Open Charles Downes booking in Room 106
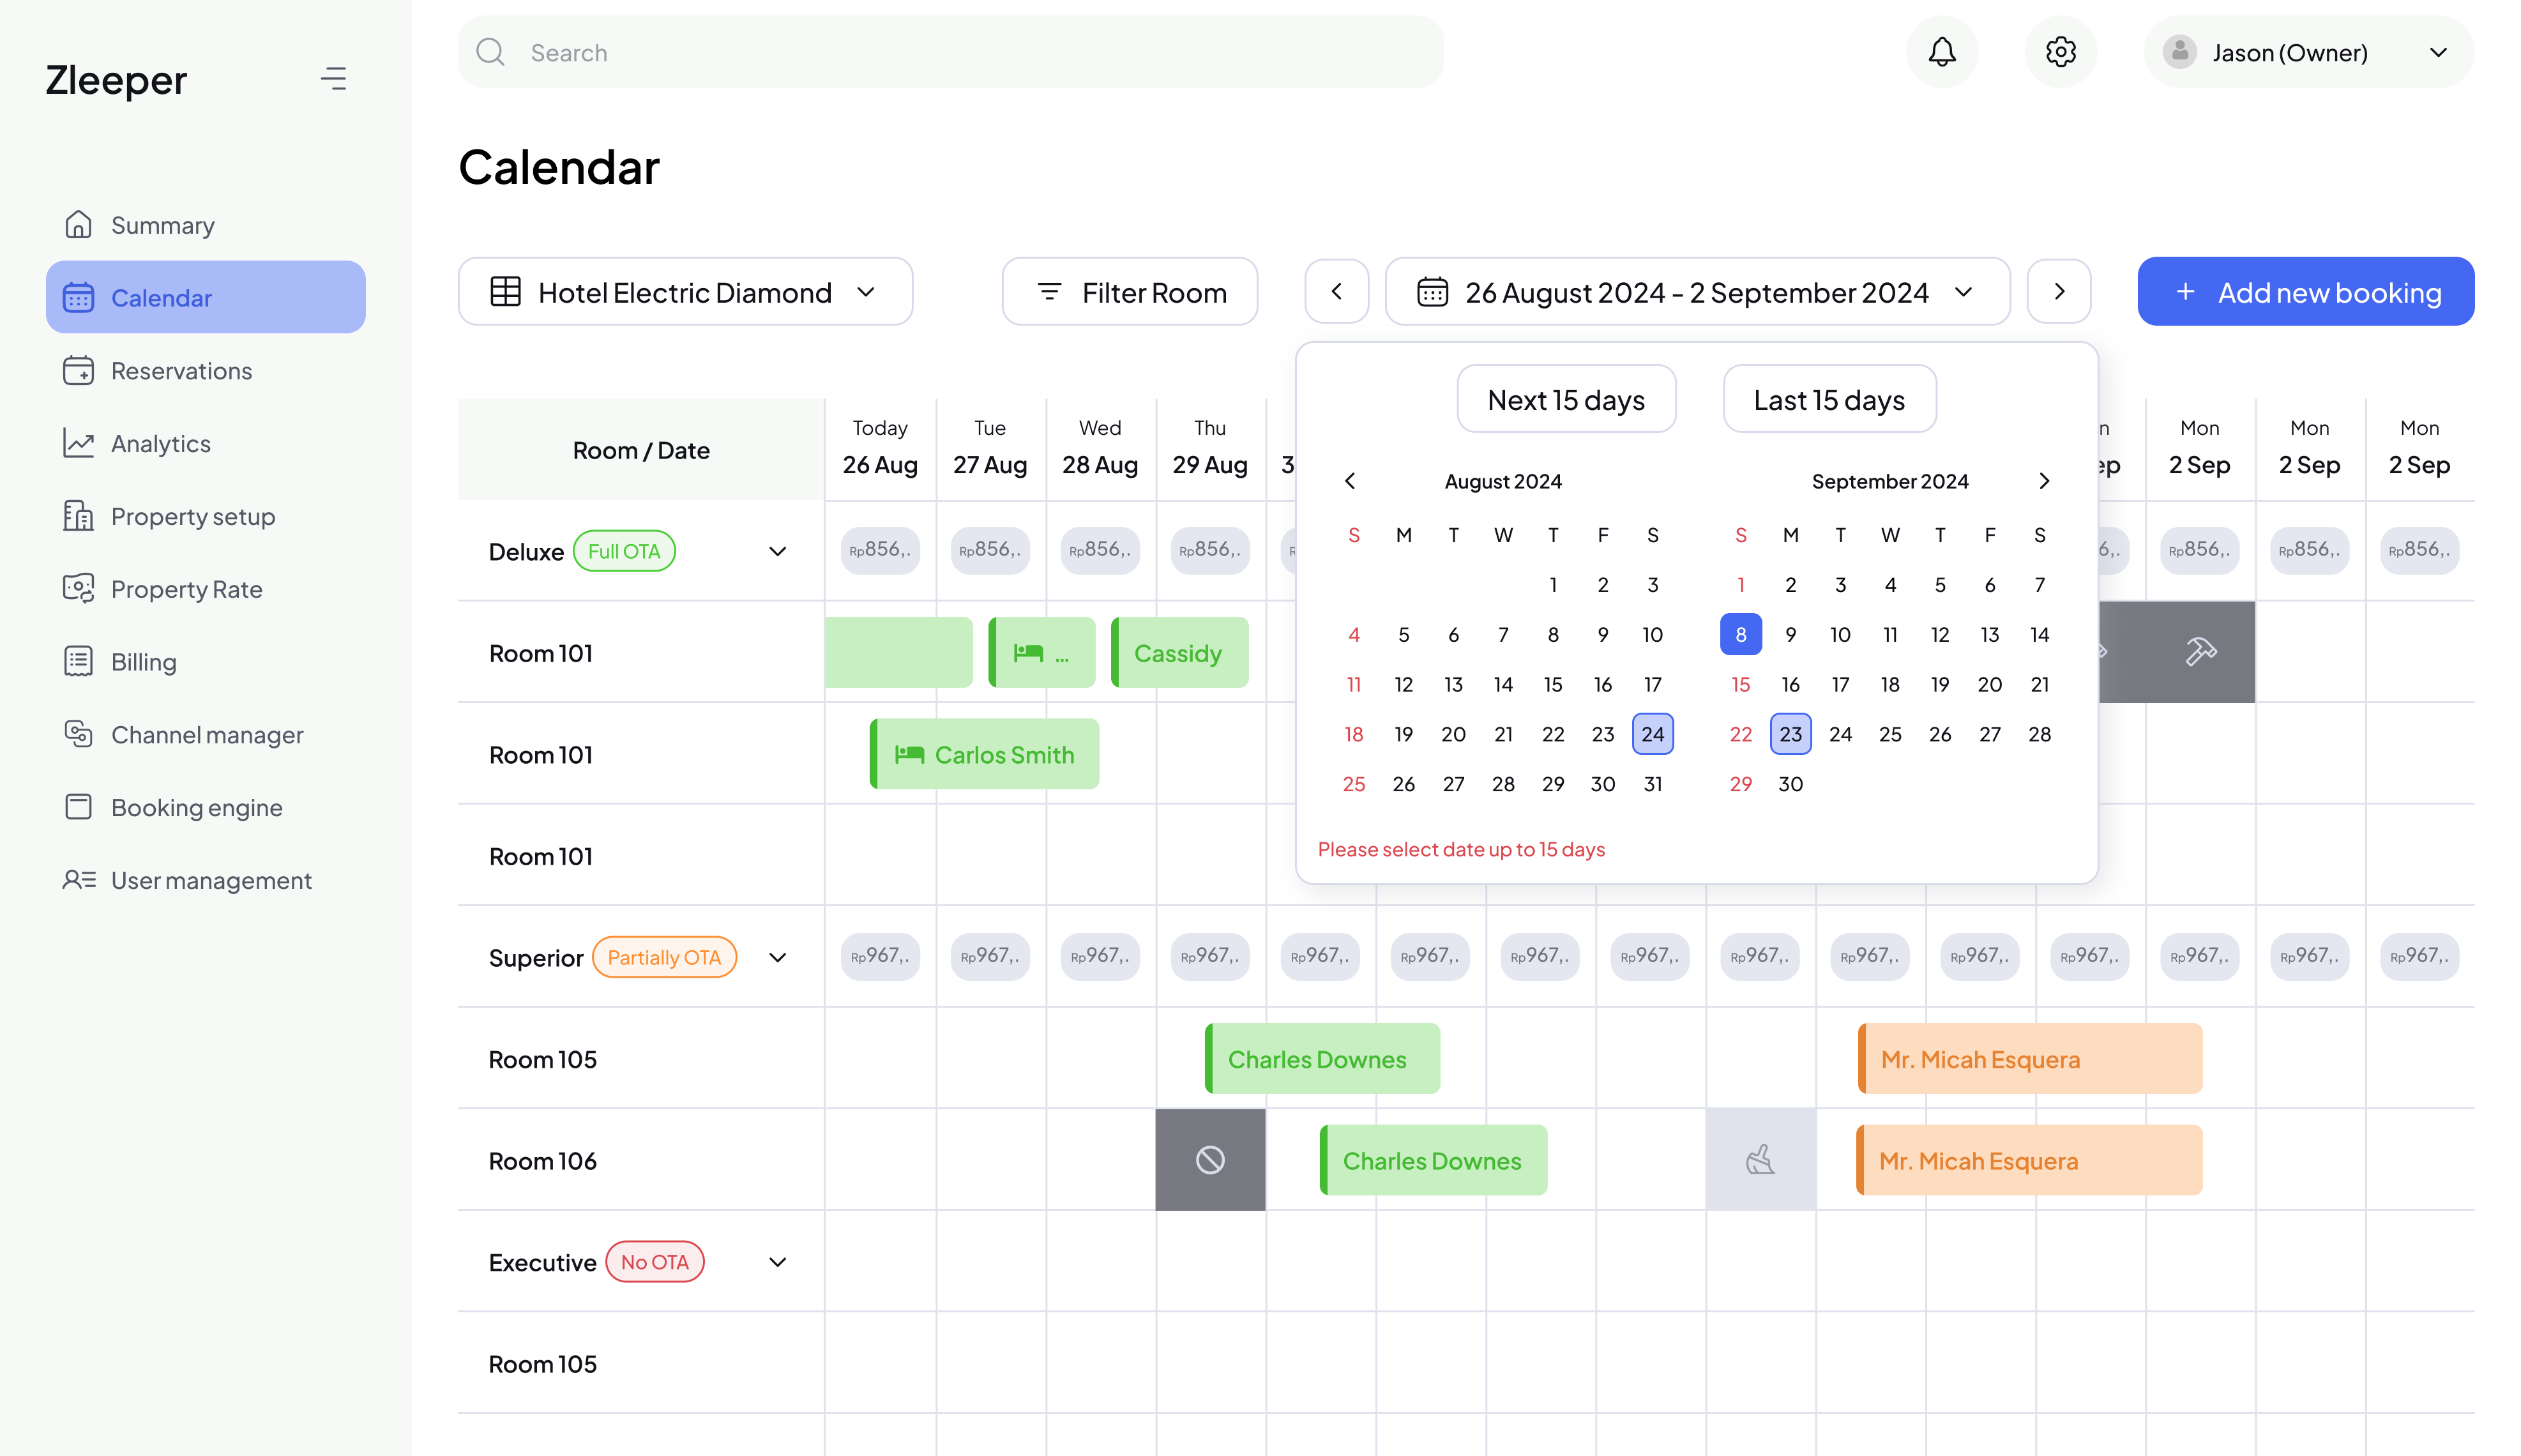Image resolution: width=2521 pixels, height=1456 pixels. pyautogui.click(x=1434, y=1160)
